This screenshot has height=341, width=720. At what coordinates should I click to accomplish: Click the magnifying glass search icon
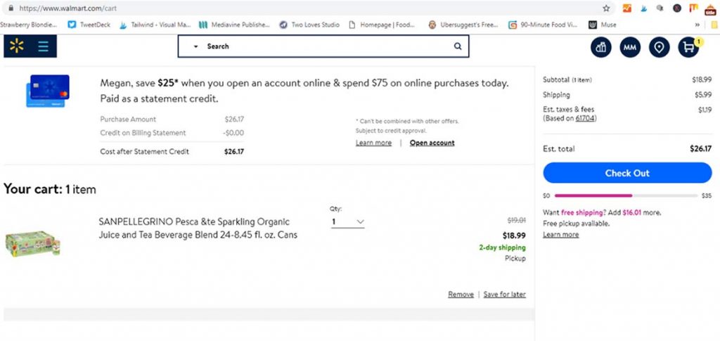(x=457, y=46)
